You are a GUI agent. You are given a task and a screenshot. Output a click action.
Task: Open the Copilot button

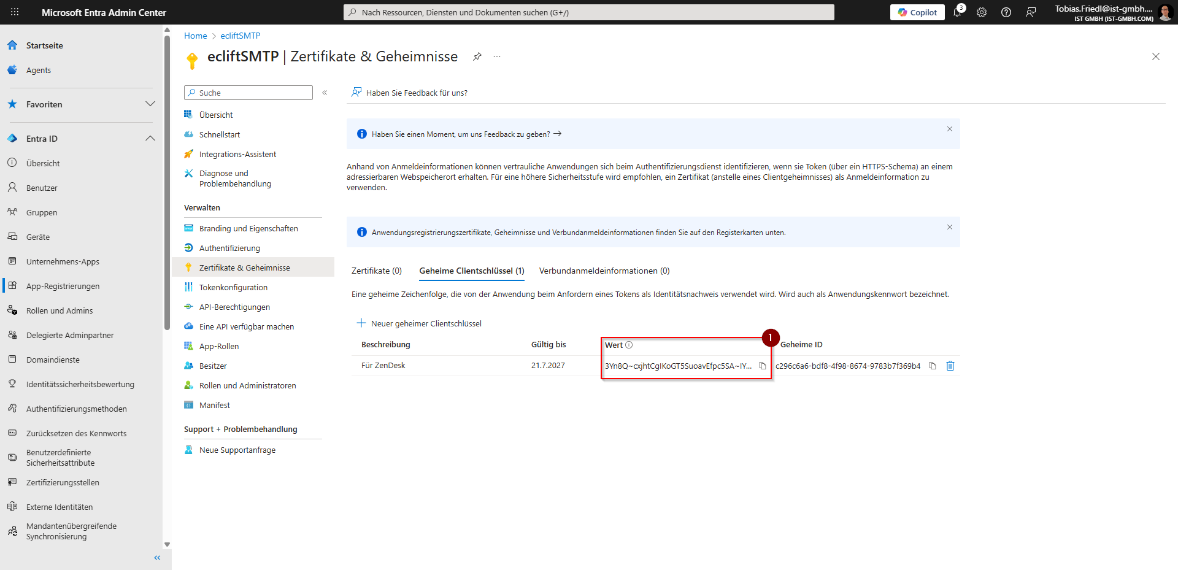(x=917, y=12)
